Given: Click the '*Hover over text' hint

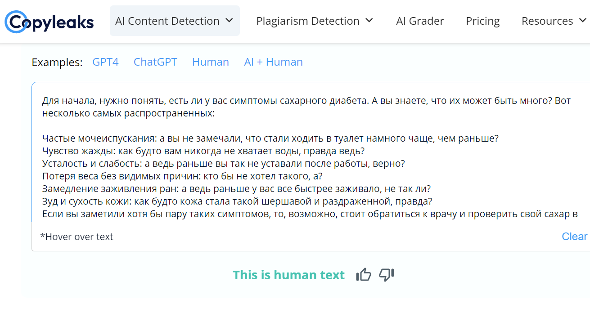Looking at the screenshot, I should click(77, 237).
